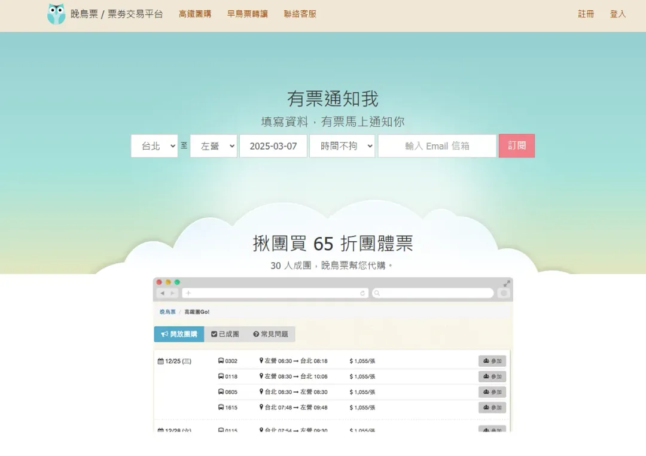Click the 訂閱 subscribe button
The image size is (646, 456).
click(x=517, y=146)
